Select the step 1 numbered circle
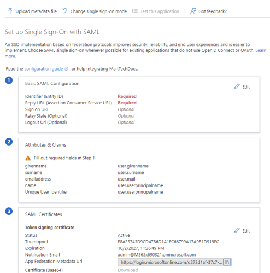The image size is (270, 273). coord(9,80)
